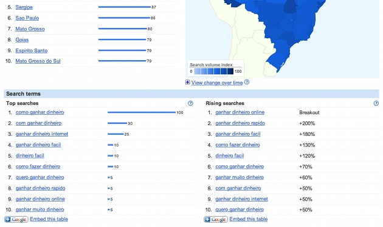Image resolution: width=383 pixels, height=227 pixels.
Task: Open rising search 'como fazer dinheiro'
Action: 238,144
